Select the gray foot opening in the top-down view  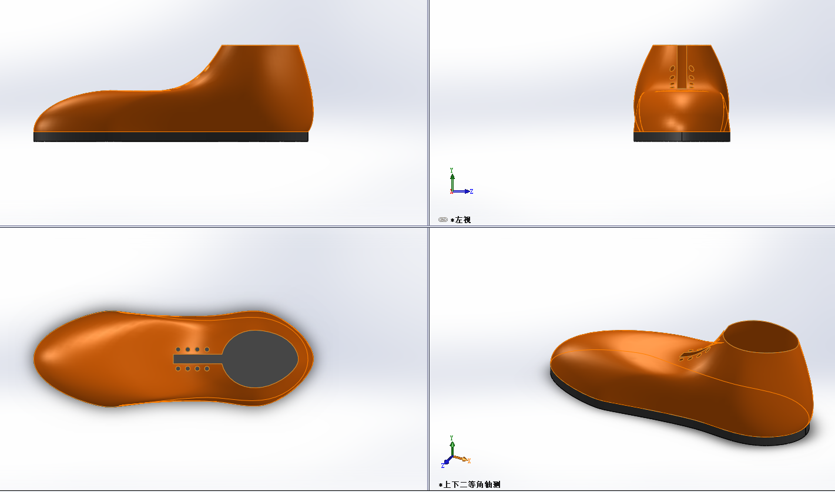tap(260, 358)
